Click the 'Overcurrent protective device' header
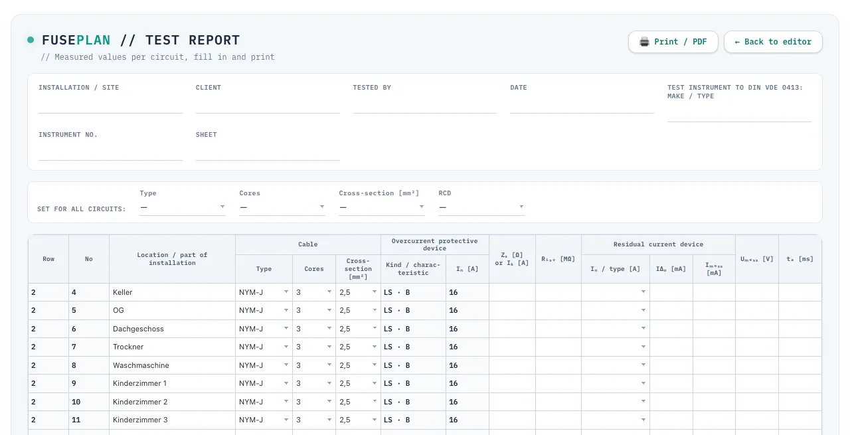Screen dimensions: 850x435 pyautogui.click(x=435, y=244)
